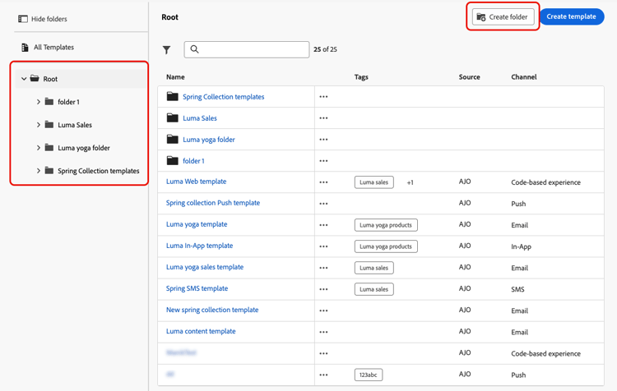
Task: Open New spring collection template link
Action: tap(212, 310)
